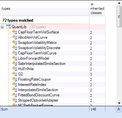Click inherited count for CapFloorTermVolCurve
This screenshot has width=122, height=118.
91,53
